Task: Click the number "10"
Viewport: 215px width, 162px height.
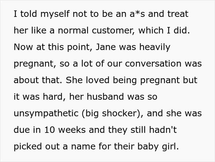Action: pos(49,130)
